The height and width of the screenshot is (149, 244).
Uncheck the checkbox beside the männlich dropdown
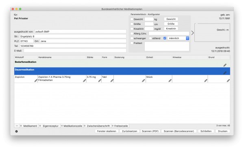point(165,38)
